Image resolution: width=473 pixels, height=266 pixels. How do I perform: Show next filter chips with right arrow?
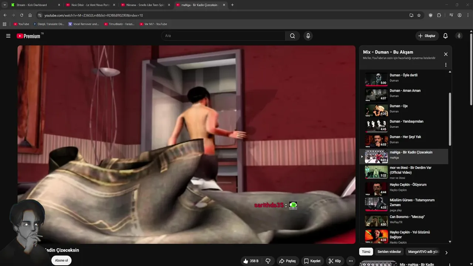click(x=446, y=253)
